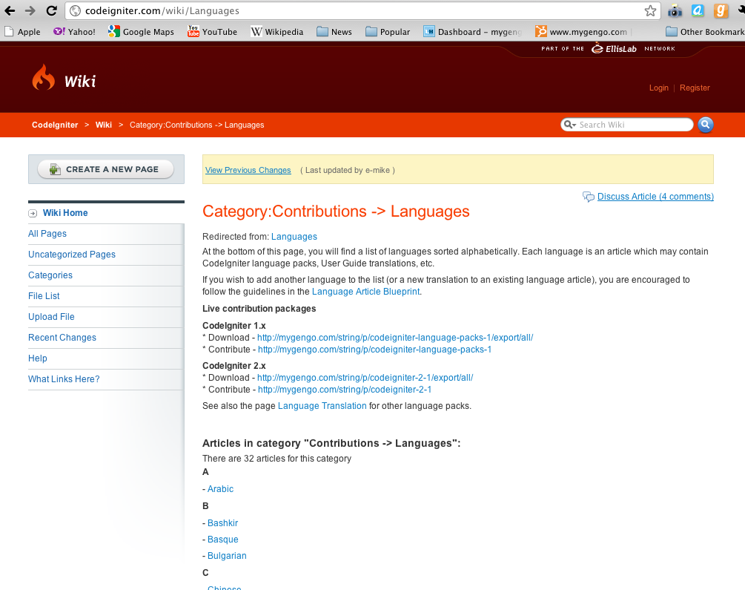Open the blue 'a' extension icon

pyautogui.click(x=698, y=10)
